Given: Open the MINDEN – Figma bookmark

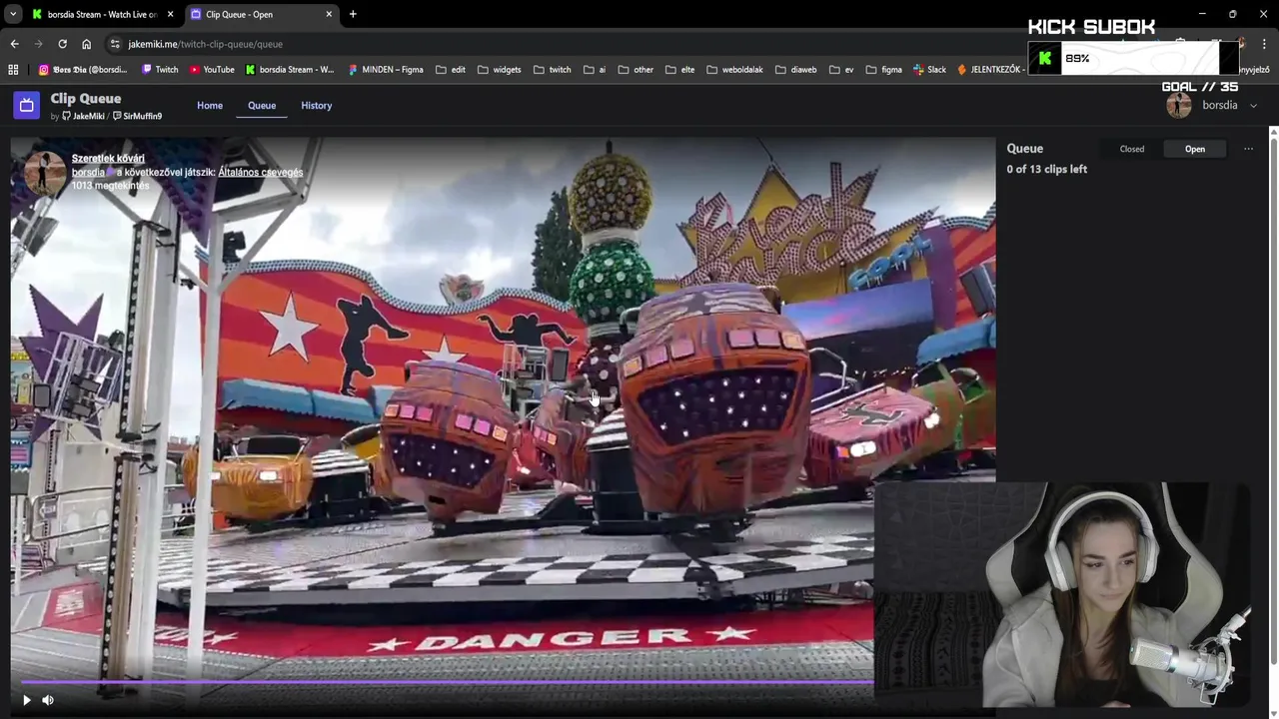Looking at the screenshot, I should click(386, 70).
